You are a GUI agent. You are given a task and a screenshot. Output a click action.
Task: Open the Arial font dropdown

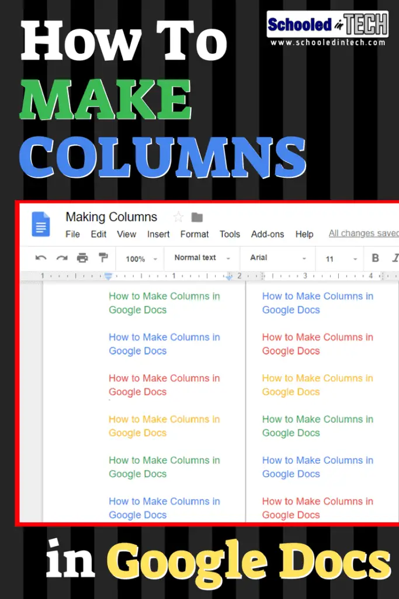coord(278,258)
